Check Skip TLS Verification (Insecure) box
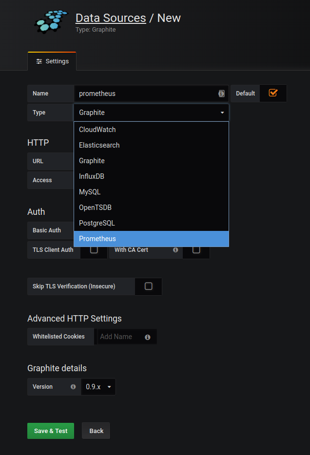The height and width of the screenshot is (455, 310). 148,286
